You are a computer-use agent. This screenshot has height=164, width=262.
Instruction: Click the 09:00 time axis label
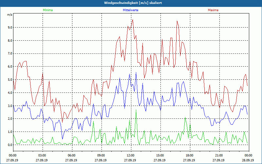[101, 155]
